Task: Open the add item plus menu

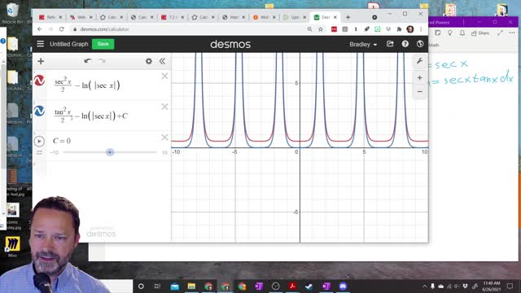Action: click(x=41, y=61)
